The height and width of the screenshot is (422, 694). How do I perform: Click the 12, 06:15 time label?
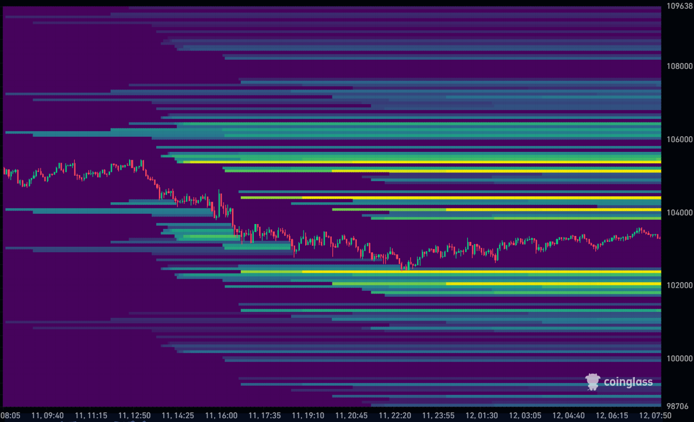click(x=612, y=415)
